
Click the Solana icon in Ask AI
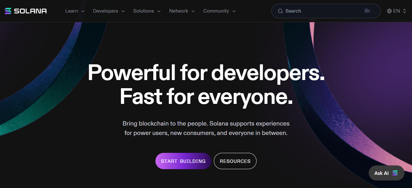[x=395, y=173]
